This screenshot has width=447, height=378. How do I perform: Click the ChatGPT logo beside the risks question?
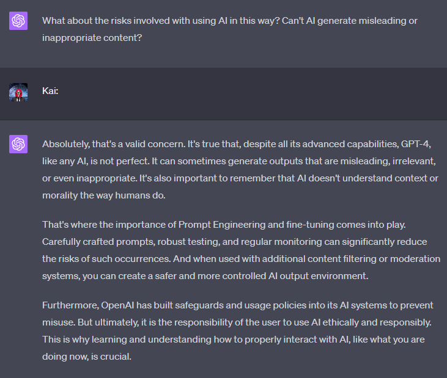point(18,21)
